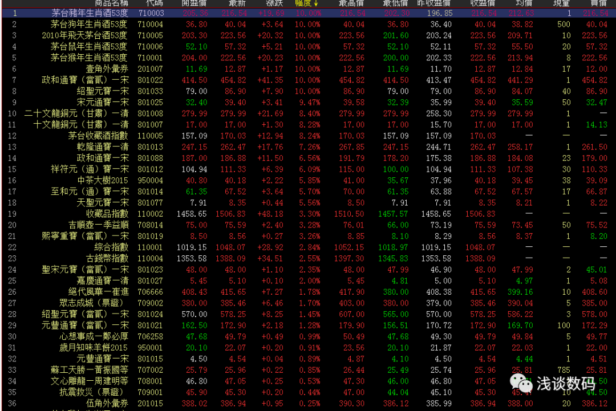Select 吉順壺一季益順 product name
Viewport: 616px width, 411px height.
pyautogui.click(x=98, y=225)
